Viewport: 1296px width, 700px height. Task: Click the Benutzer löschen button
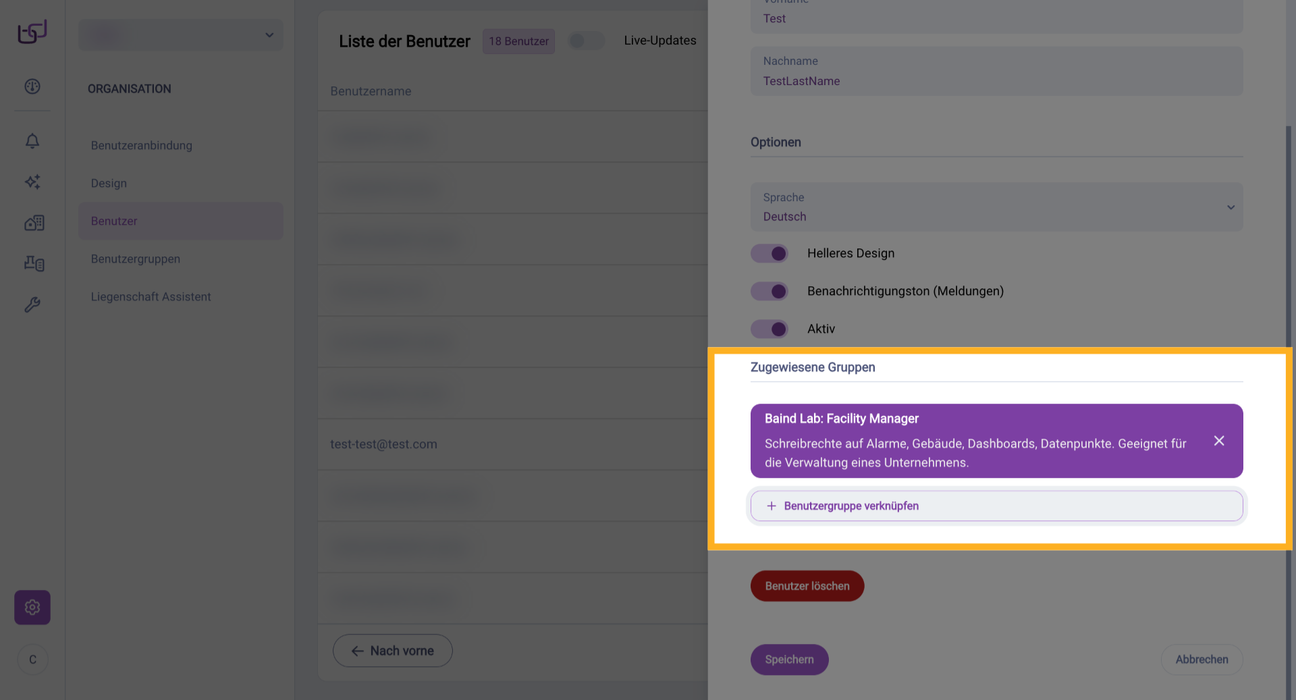coord(807,586)
